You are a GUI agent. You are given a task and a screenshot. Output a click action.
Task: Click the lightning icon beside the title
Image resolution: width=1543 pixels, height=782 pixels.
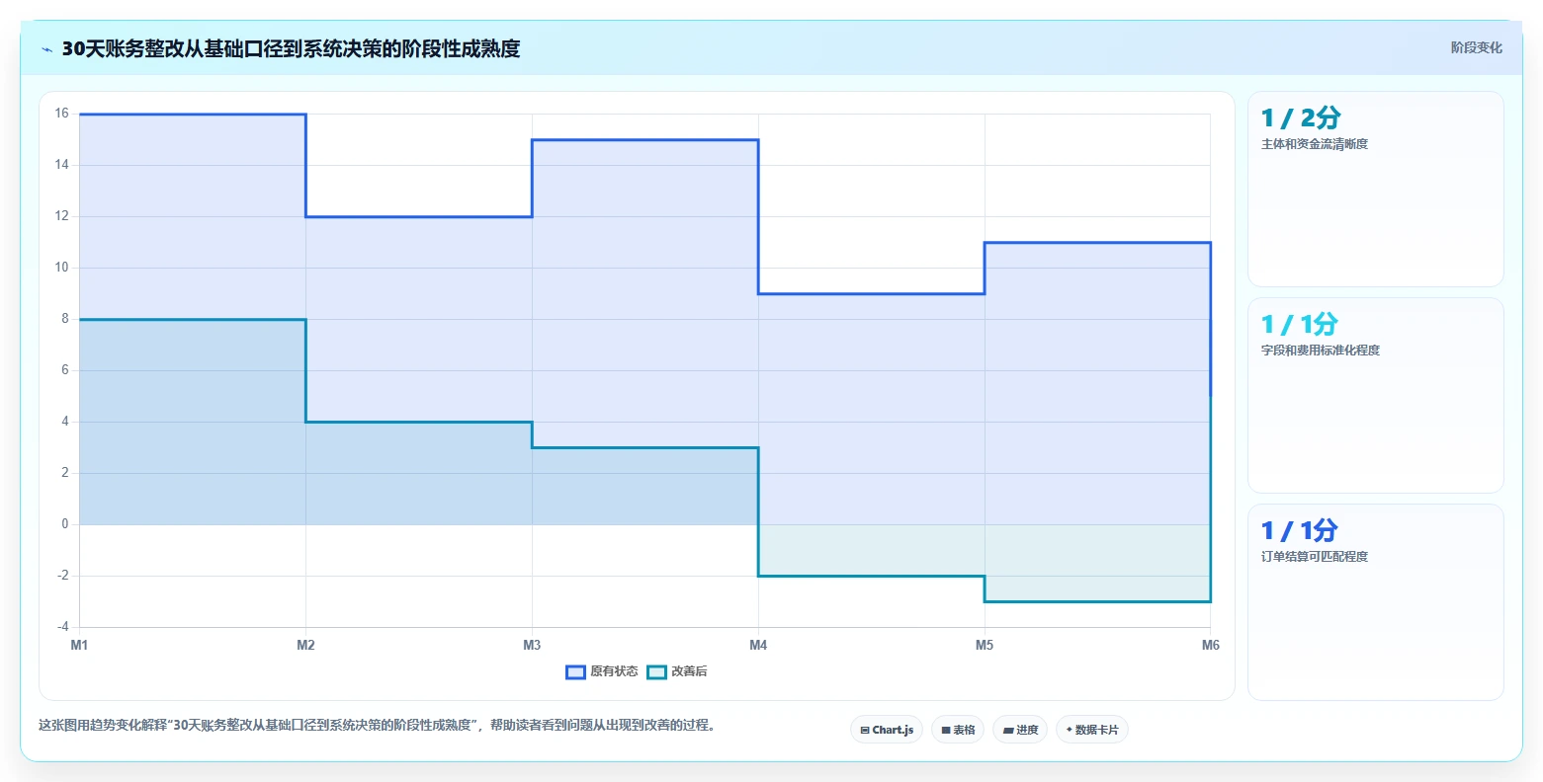pyautogui.click(x=46, y=49)
